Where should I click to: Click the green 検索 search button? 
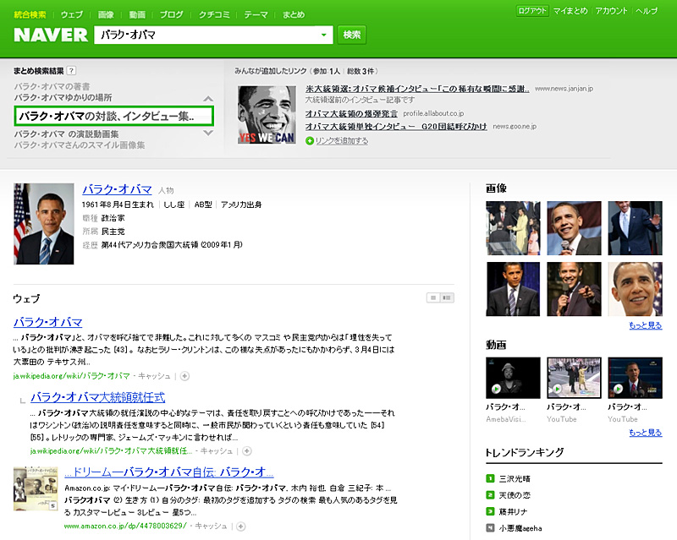352,35
